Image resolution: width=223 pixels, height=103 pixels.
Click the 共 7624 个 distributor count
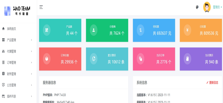(117, 33)
